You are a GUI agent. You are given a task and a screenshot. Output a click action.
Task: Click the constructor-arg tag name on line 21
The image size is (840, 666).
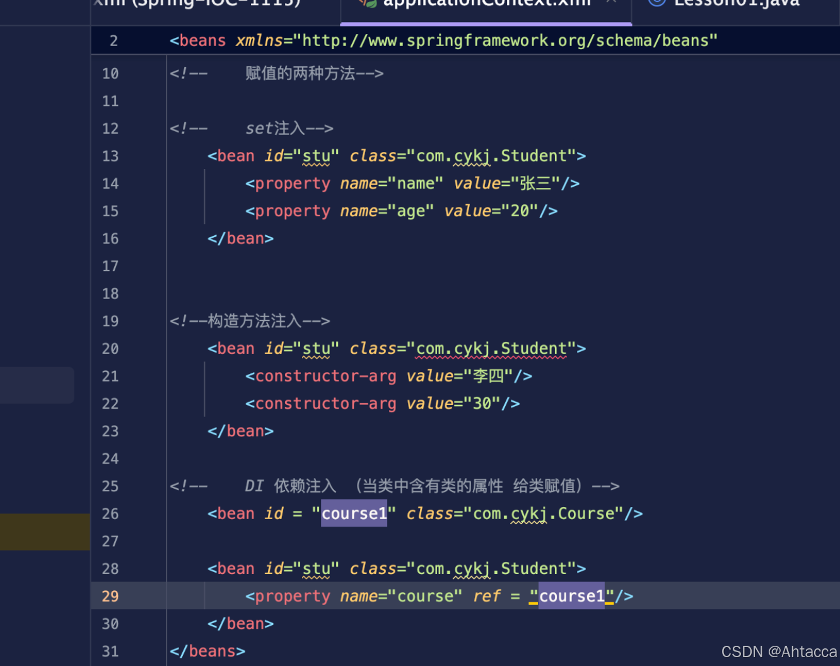(x=325, y=377)
